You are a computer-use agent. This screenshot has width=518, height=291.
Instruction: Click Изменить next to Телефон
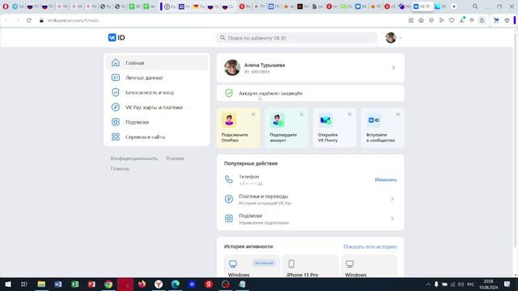385,179
